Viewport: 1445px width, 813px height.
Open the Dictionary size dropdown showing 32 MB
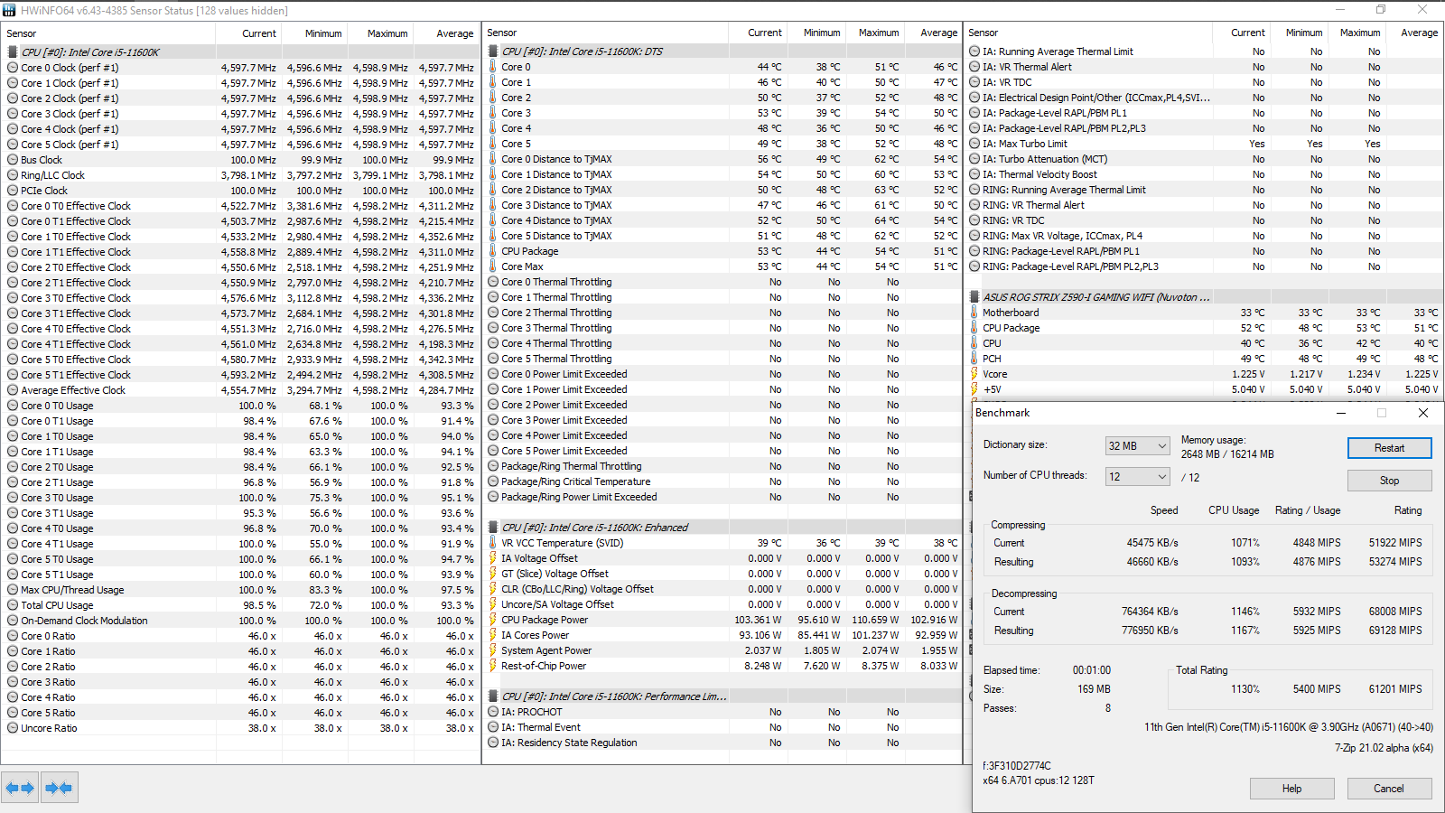(x=1137, y=446)
